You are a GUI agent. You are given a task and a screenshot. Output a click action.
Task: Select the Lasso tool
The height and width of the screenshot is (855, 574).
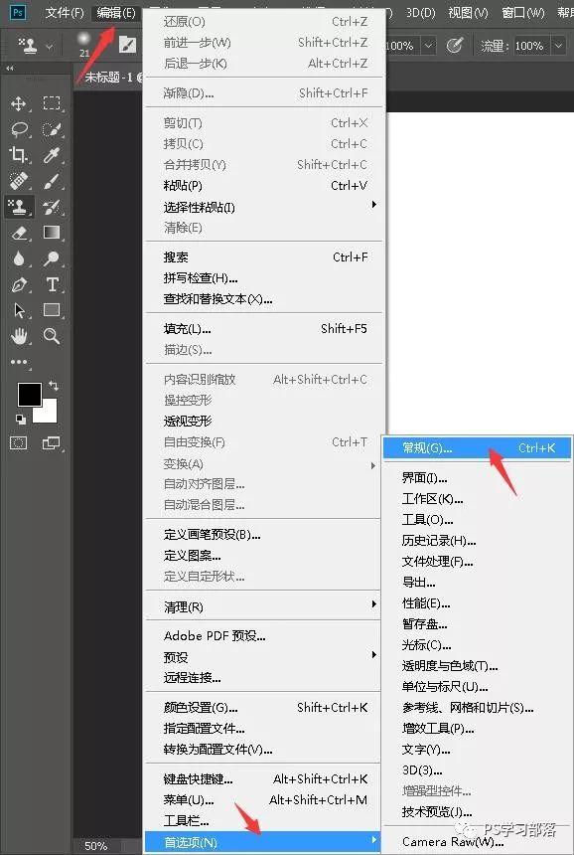point(20,129)
